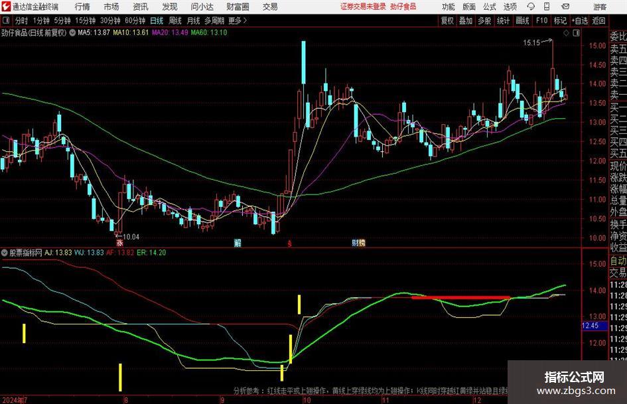Click the red horizontal signal bar in indicator
627x404 pixels.
tap(461, 298)
